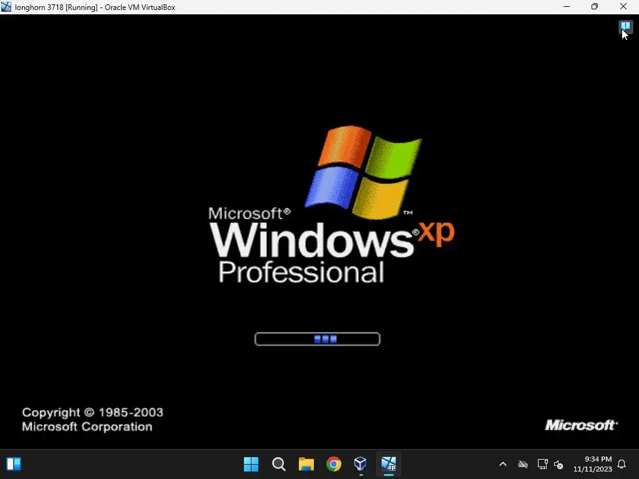Minimize the VirtualBox VM window
Screen dimensions: 639x479
(x=567, y=7)
